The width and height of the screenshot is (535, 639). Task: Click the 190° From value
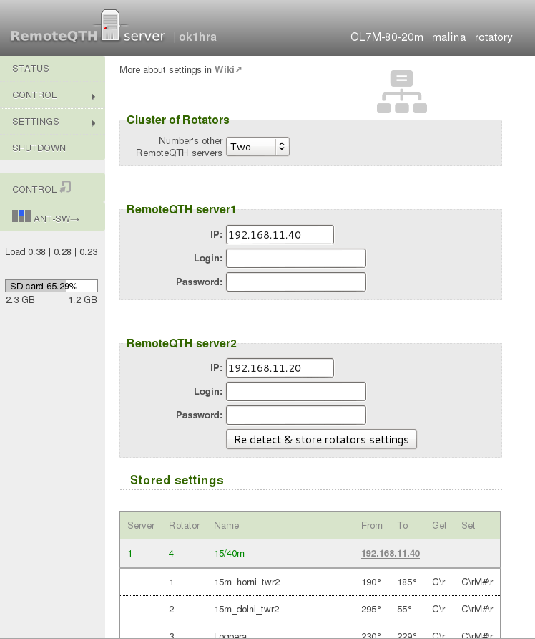coord(371,582)
